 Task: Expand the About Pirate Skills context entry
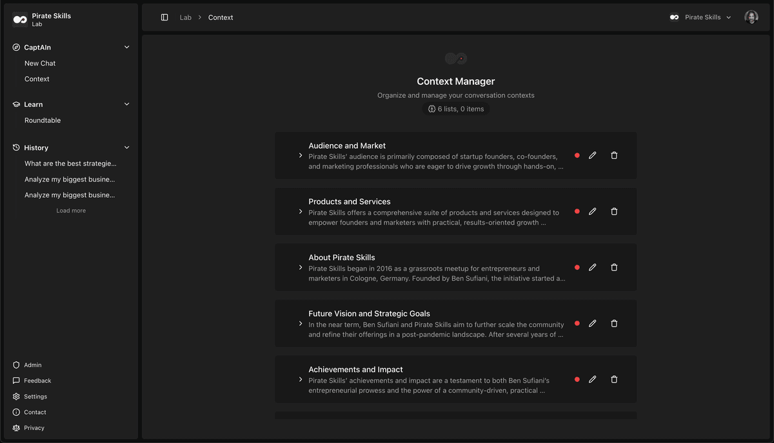[300, 267]
